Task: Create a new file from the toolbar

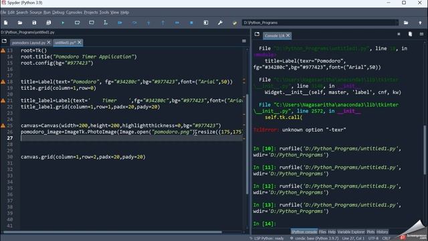Action: coord(6,23)
